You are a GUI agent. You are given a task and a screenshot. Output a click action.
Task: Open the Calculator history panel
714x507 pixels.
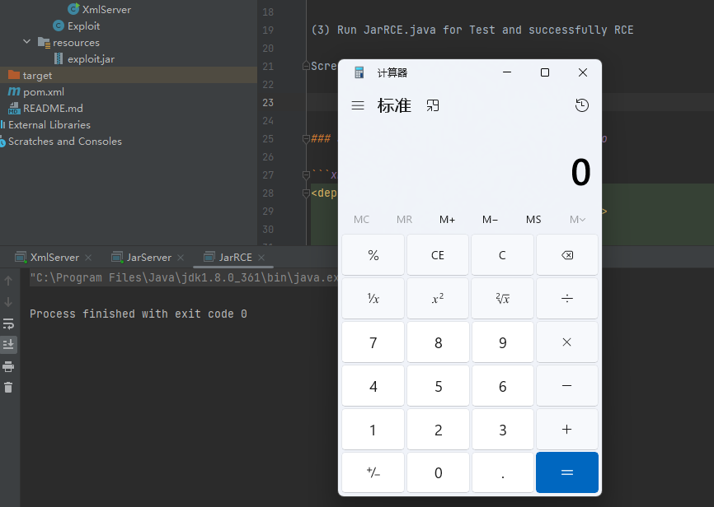[x=582, y=105]
